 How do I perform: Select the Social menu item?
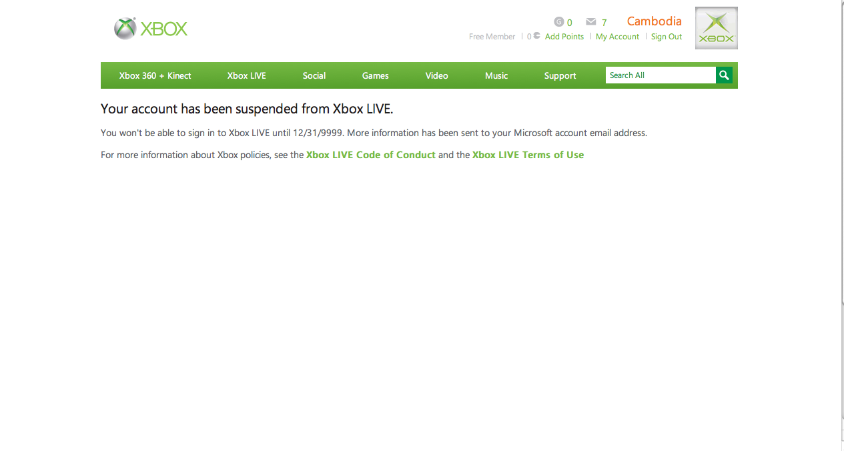tap(314, 75)
